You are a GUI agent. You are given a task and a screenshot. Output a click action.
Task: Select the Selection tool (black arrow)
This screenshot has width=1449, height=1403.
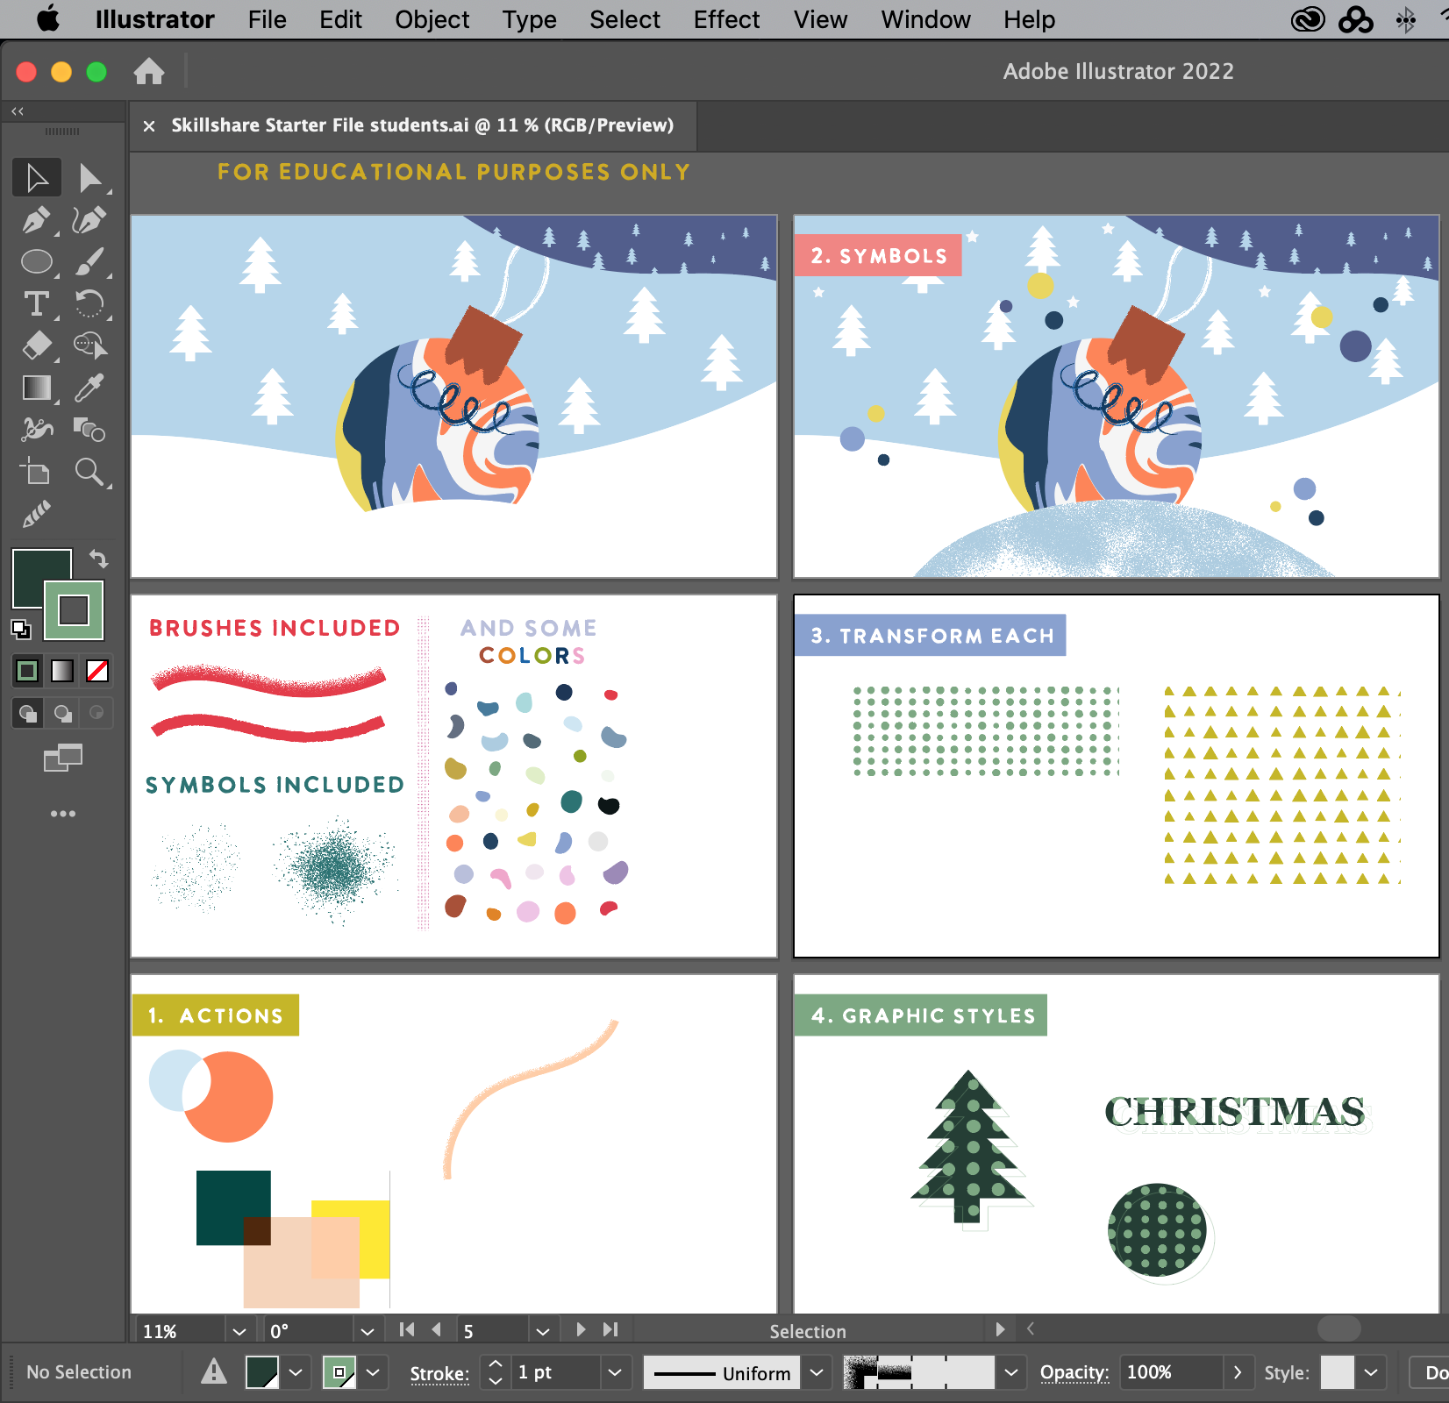(x=37, y=178)
